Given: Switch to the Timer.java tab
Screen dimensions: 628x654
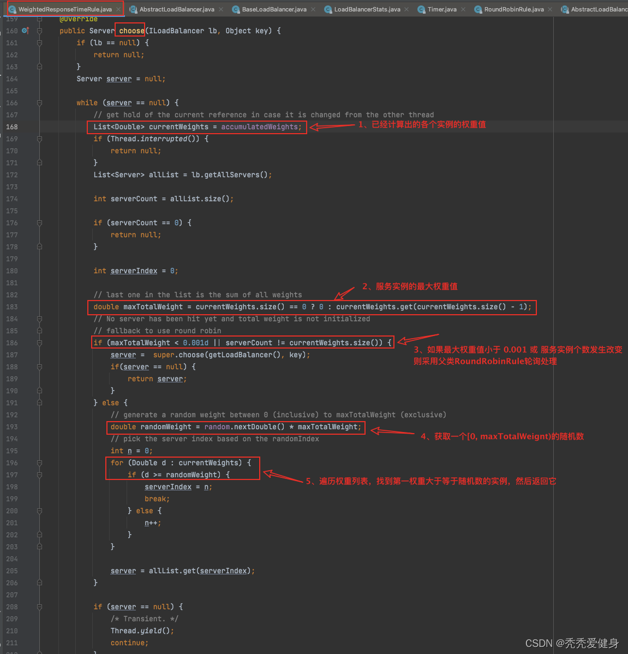Looking at the screenshot, I should click(442, 9).
